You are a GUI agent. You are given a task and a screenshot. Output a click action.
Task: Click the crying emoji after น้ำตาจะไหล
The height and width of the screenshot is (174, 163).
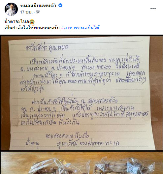[x=32, y=22]
